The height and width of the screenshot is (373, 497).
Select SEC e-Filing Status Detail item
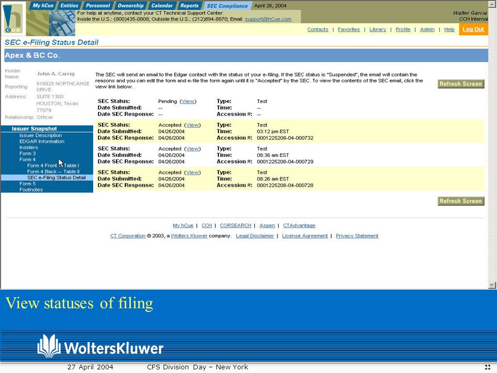56,178
